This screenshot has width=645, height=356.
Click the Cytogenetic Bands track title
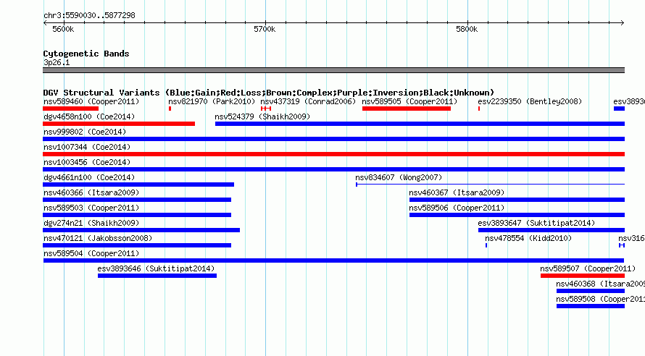pyautogui.click(x=86, y=54)
